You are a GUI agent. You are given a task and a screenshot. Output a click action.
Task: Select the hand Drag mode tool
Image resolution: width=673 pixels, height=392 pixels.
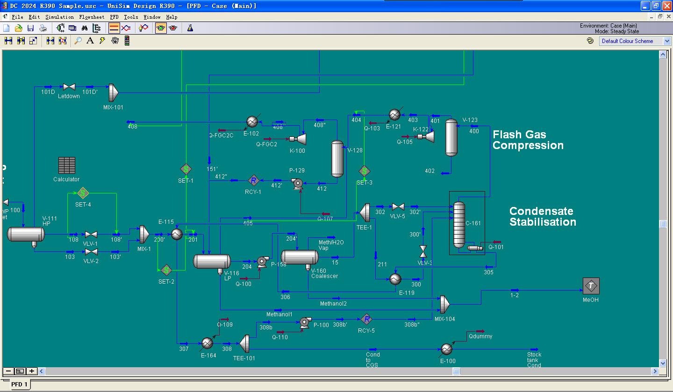pos(115,41)
